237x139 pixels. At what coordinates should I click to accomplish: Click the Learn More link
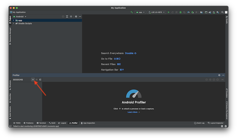pos(132,112)
